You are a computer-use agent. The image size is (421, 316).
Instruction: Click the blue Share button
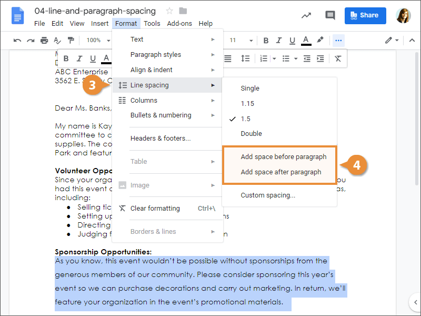365,16
